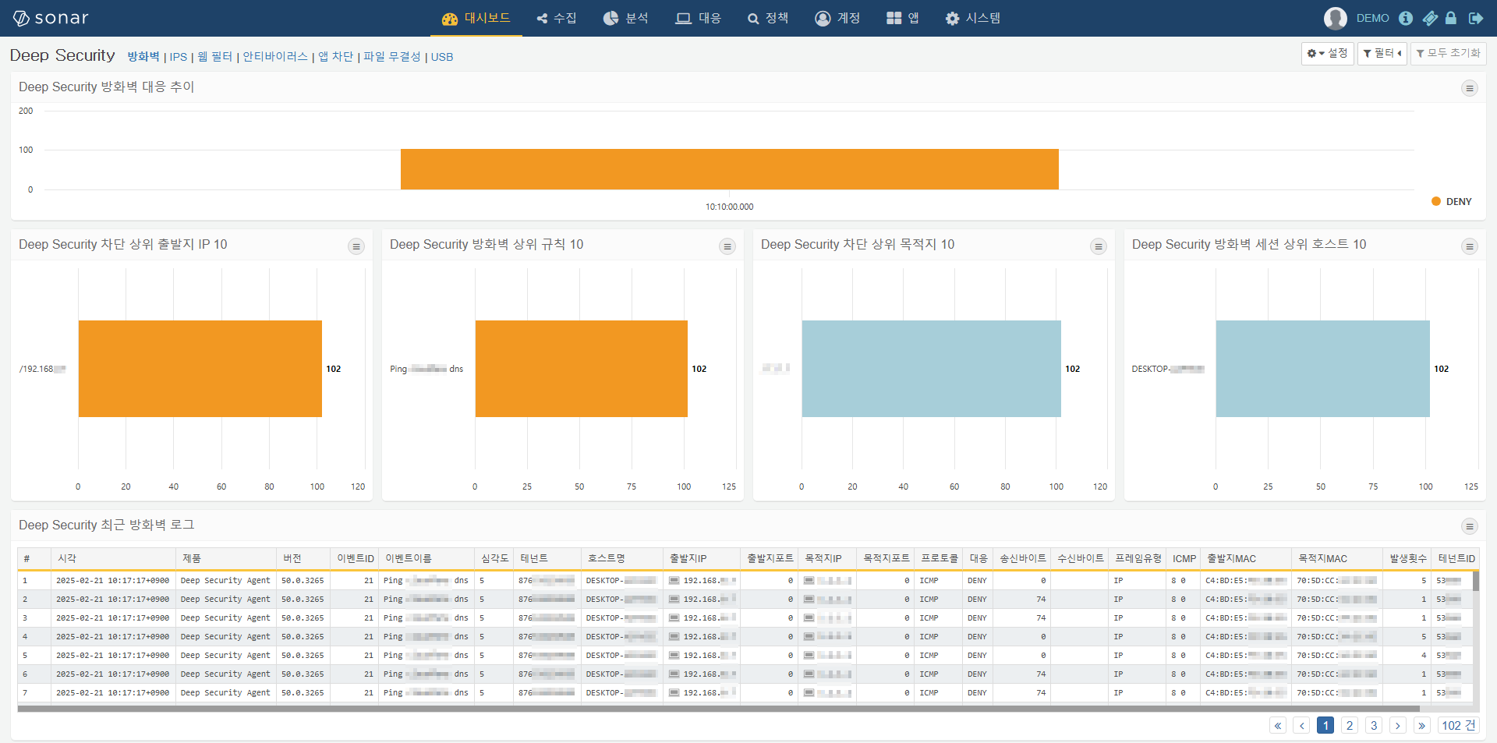The image size is (1497, 743).
Task: Select page 1 in pagination
Action: pyautogui.click(x=1325, y=725)
